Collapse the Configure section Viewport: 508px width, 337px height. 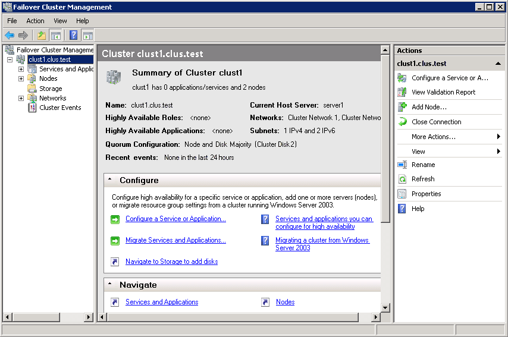110,179
